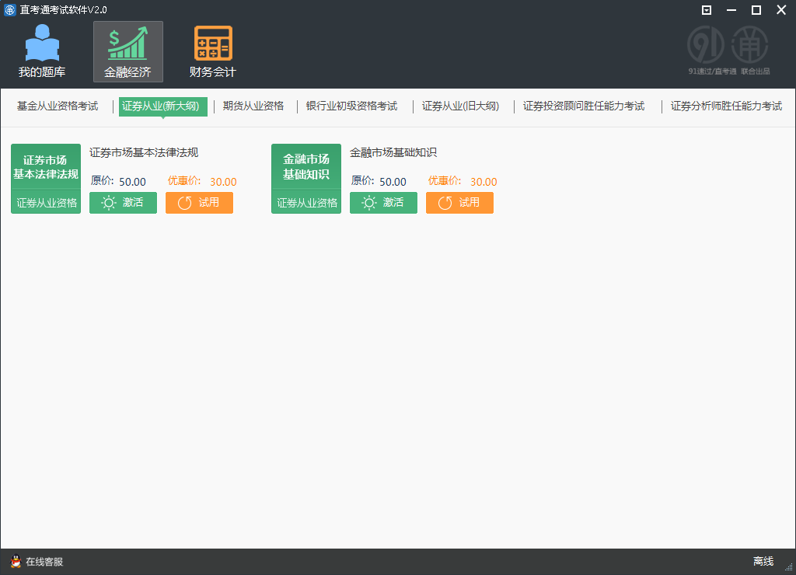Open the 财务会计 calculator icon
796x575 pixels.
(213, 51)
